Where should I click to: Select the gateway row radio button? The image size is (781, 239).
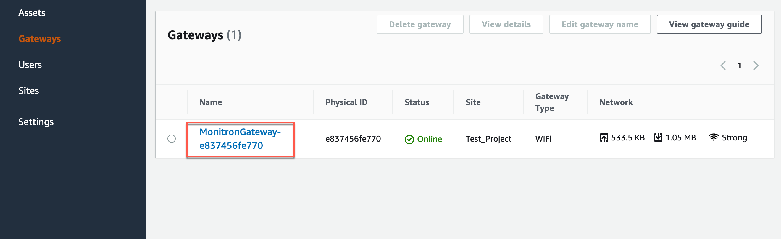[172, 139]
